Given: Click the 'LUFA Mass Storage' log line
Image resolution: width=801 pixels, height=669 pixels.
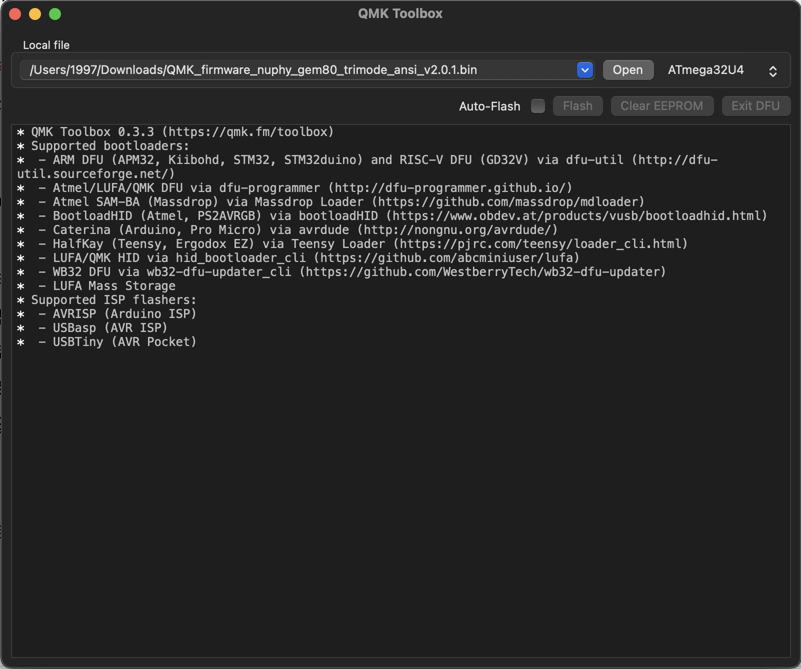Looking at the screenshot, I should (96, 286).
